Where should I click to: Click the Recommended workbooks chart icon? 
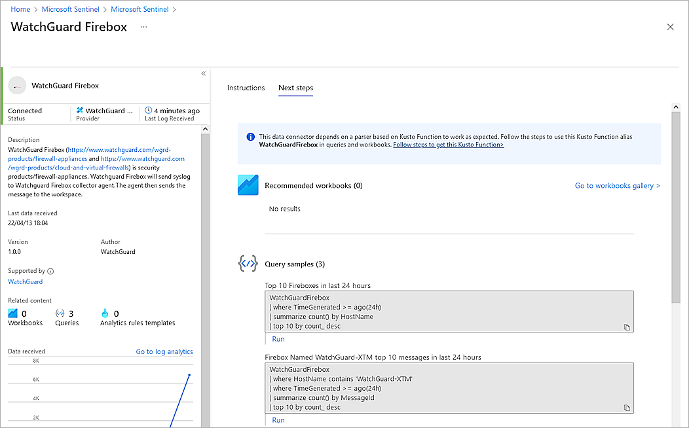tap(248, 185)
